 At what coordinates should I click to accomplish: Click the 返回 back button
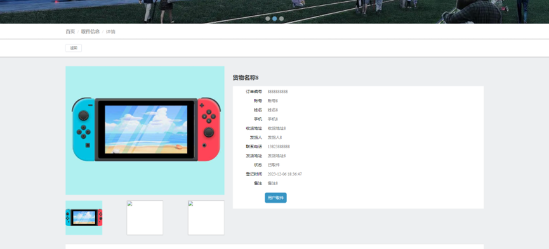pos(74,48)
